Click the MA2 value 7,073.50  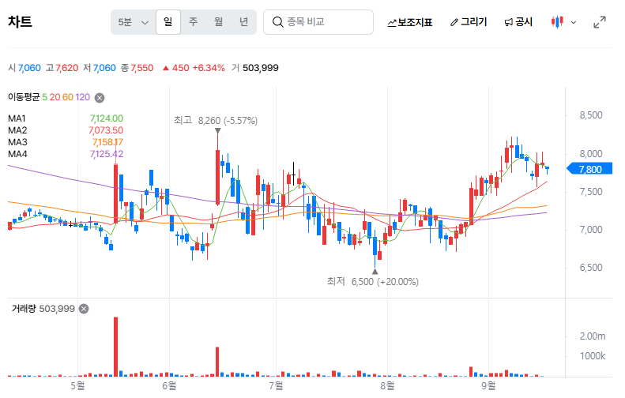(106, 130)
